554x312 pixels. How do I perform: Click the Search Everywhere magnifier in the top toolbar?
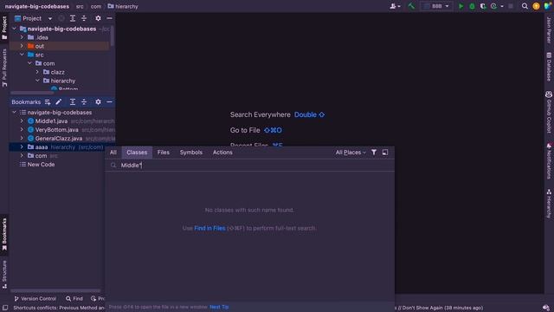[525, 6]
